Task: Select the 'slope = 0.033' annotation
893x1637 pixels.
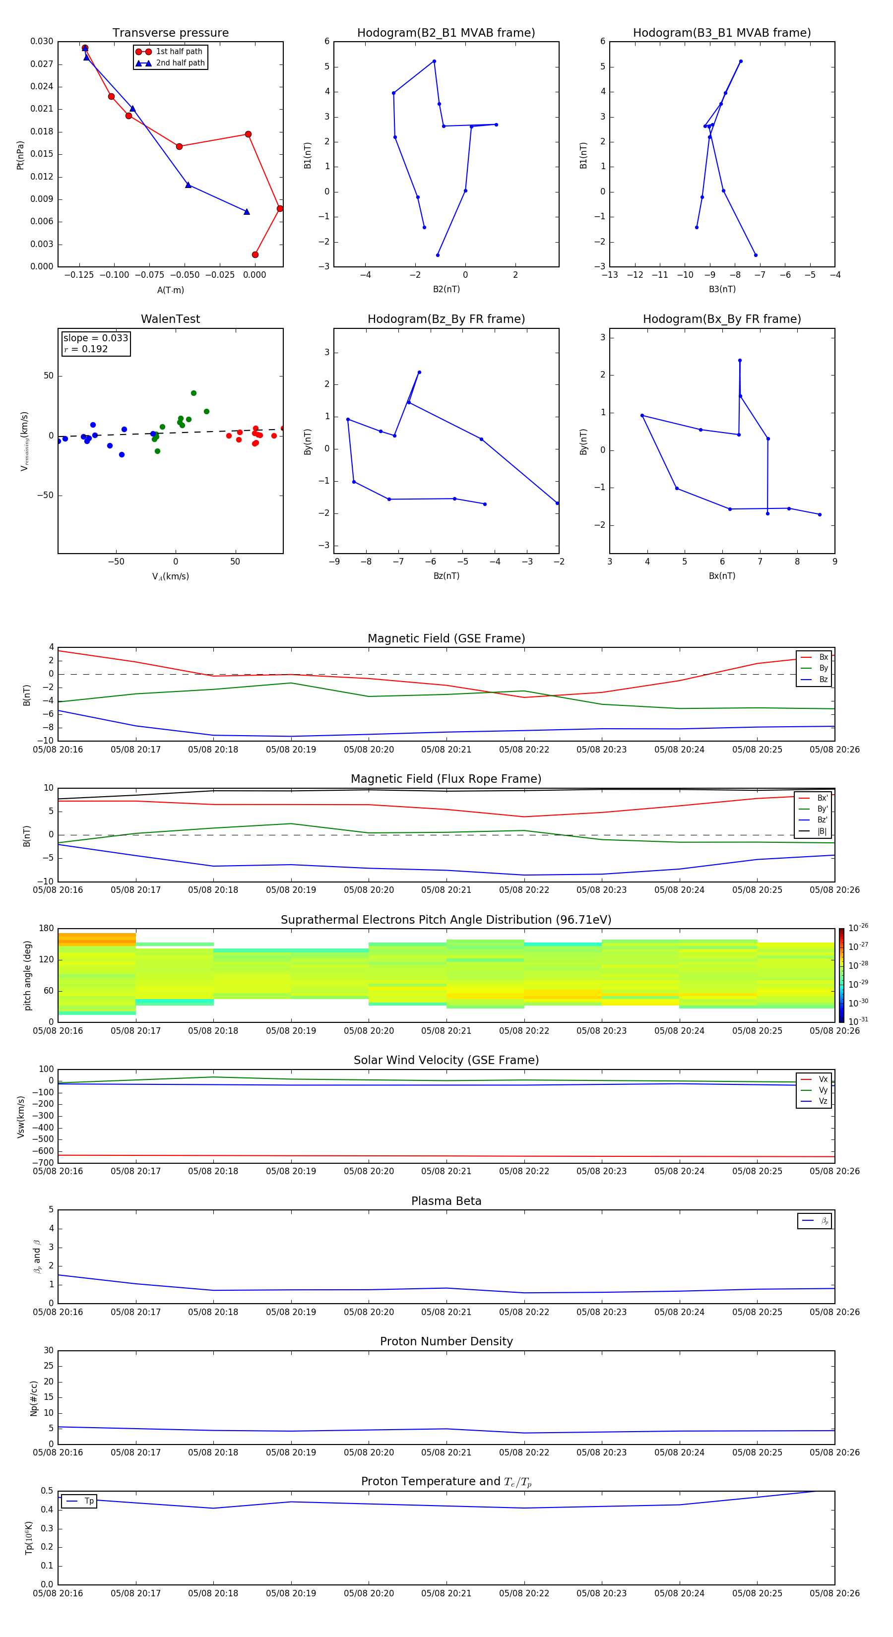Action: [x=96, y=338]
